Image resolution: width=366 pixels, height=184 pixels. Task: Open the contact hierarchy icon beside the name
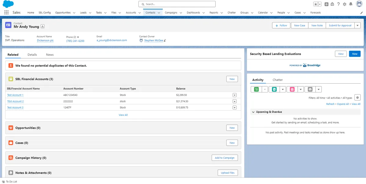point(42,27)
